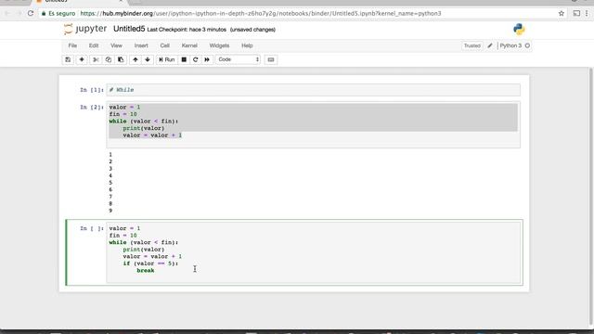Save the notebook with the floppy disk icon
The height and width of the screenshot is (334, 594).
pos(68,59)
